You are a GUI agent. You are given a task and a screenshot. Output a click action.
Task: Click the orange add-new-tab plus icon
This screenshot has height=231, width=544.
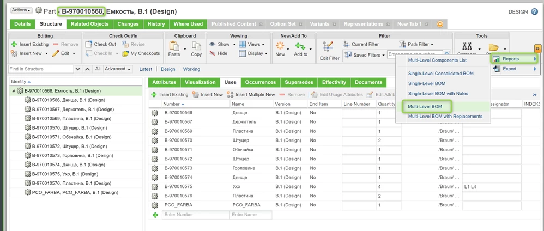439,24
